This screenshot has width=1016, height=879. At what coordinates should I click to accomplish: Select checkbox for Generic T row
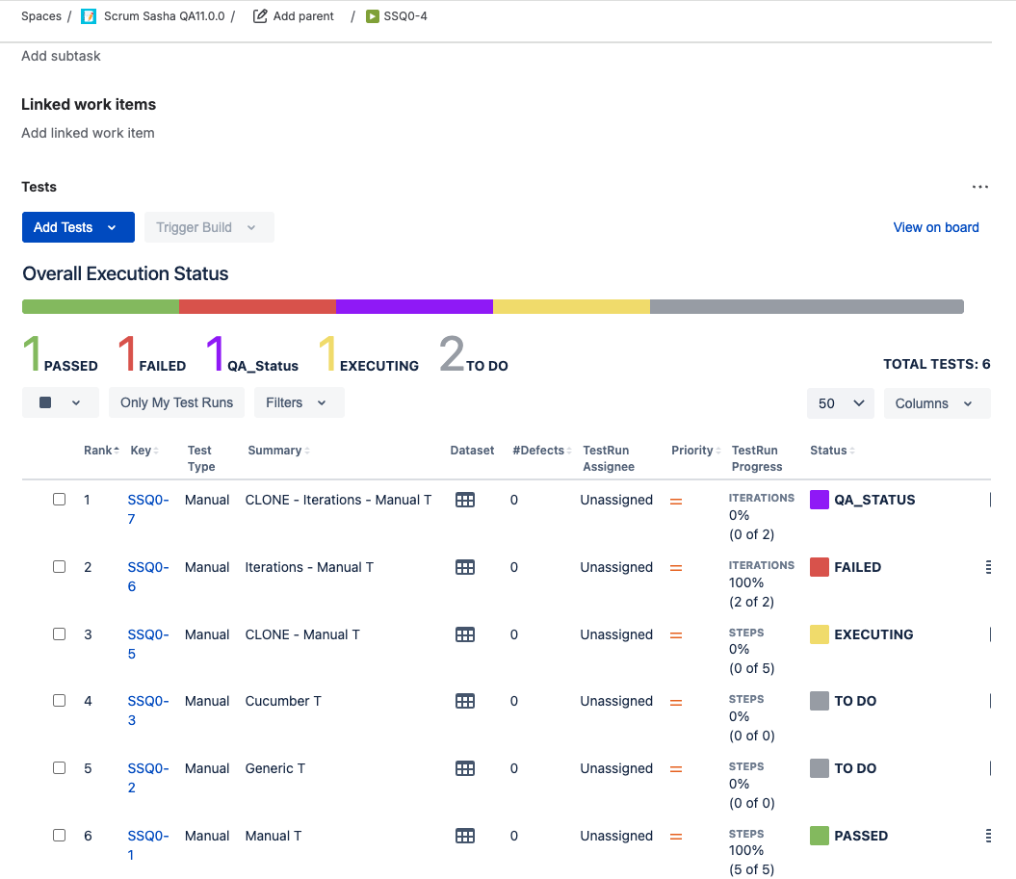pyautogui.click(x=59, y=767)
